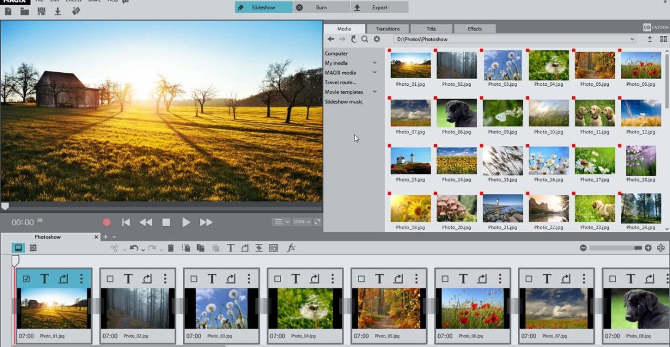Save the project with the floppy disk icon
The height and width of the screenshot is (347, 670).
tap(41, 11)
